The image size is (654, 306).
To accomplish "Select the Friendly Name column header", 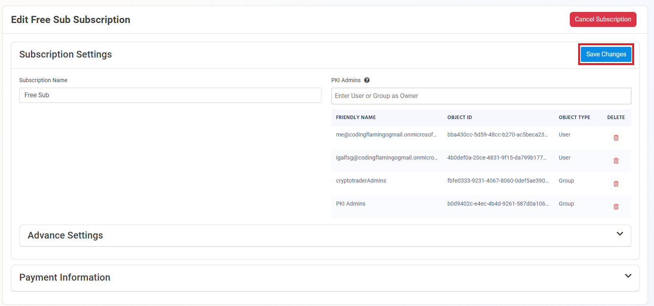I will pos(356,117).
